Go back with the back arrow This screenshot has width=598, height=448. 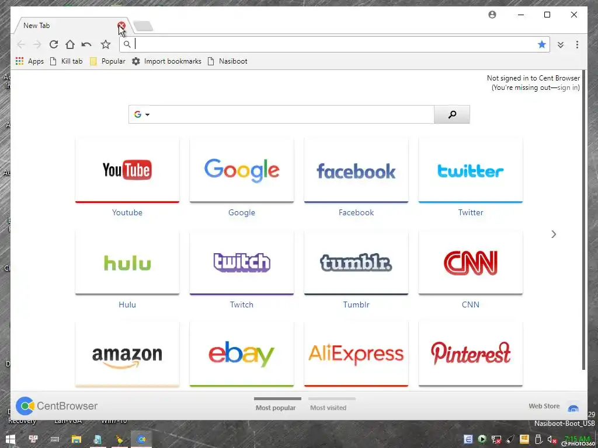pos(21,44)
